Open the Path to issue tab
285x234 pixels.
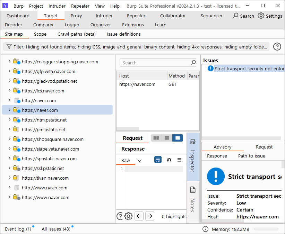click(x=252, y=156)
